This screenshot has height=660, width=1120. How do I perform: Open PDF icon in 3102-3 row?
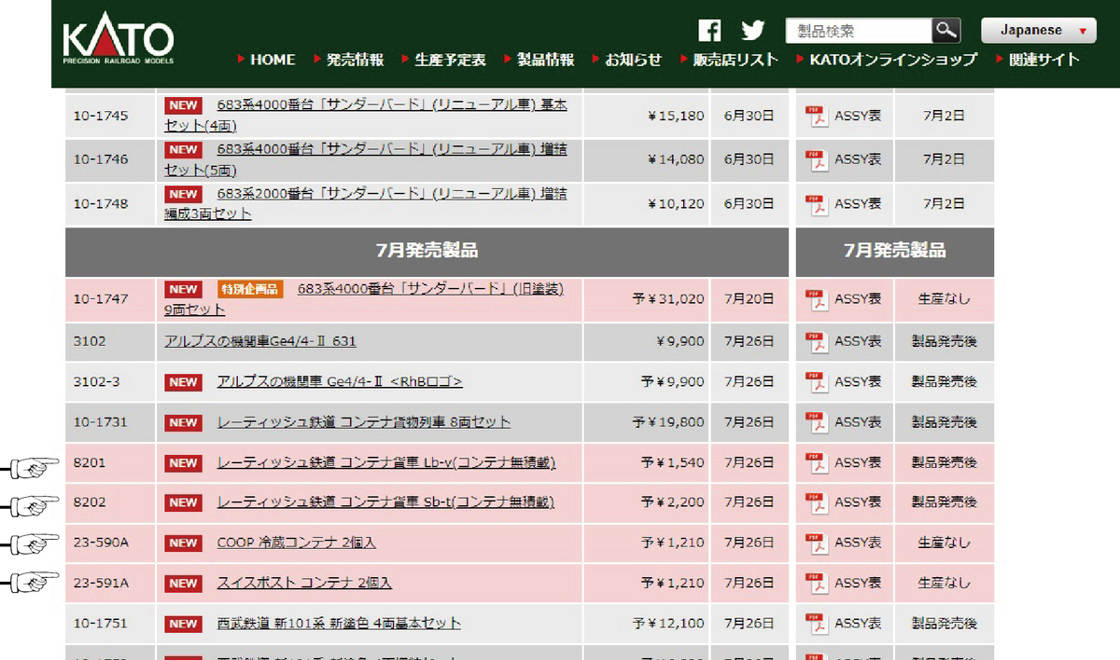(x=819, y=382)
